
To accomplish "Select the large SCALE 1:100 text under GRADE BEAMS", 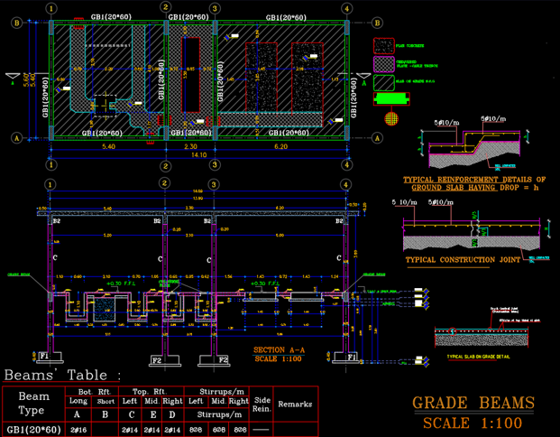I will (473, 423).
